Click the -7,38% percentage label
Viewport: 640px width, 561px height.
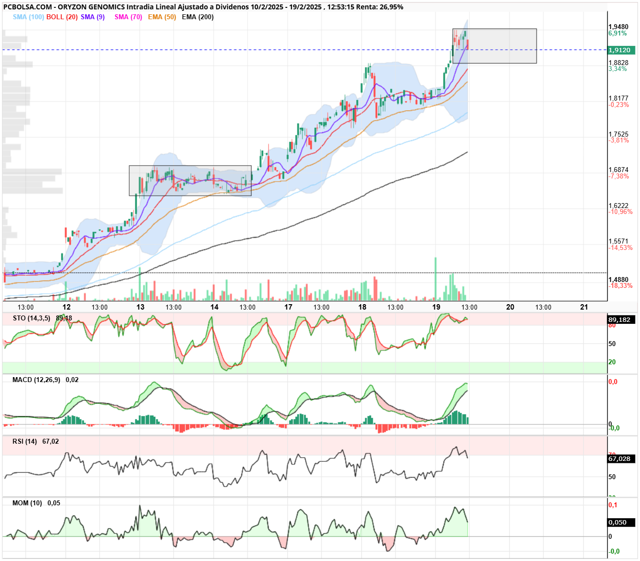coord(619,176)
